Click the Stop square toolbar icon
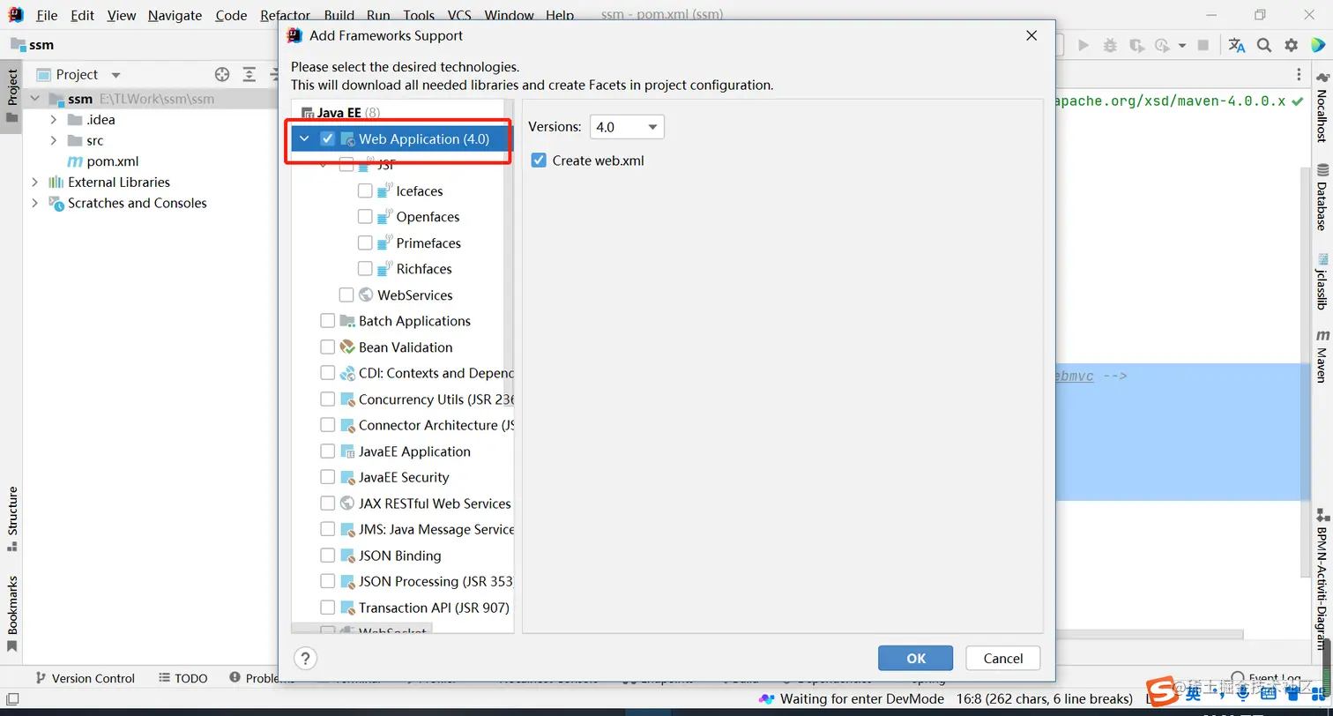Image resolution: width=1333 pixels, height=716 pixels. [1204, 45]
